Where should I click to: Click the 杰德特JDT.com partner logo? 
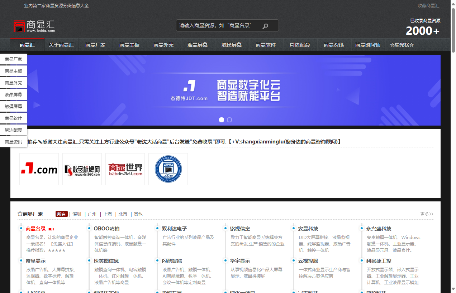pyautogui.click(x=39, y=169)
